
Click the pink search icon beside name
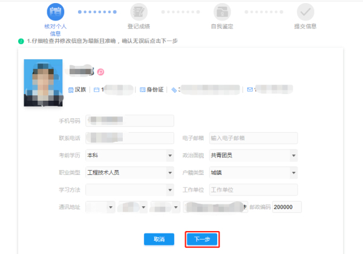[100, 72]
